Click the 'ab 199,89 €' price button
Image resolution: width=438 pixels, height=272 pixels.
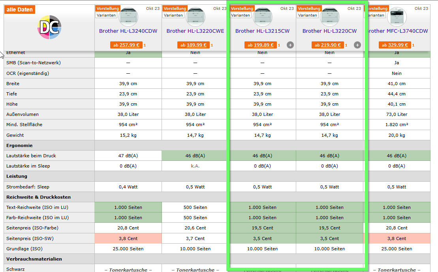(261, 45)
